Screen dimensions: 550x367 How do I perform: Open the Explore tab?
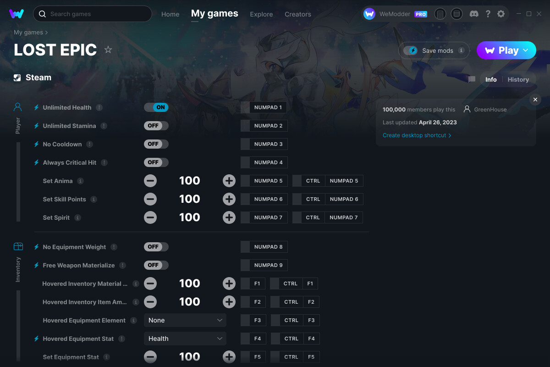click(261, 14)
